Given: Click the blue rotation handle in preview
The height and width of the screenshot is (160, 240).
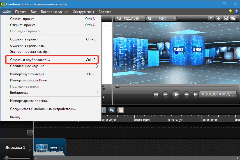Looking at the screenshot, I should [x=176, y=53].
